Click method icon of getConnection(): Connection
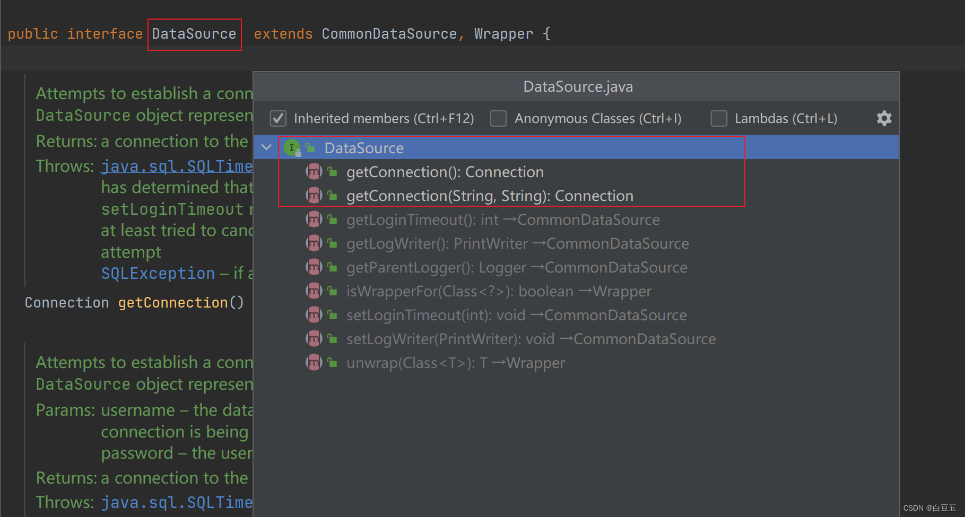Screen dimensions: 965x517 (x=314, y=171)
